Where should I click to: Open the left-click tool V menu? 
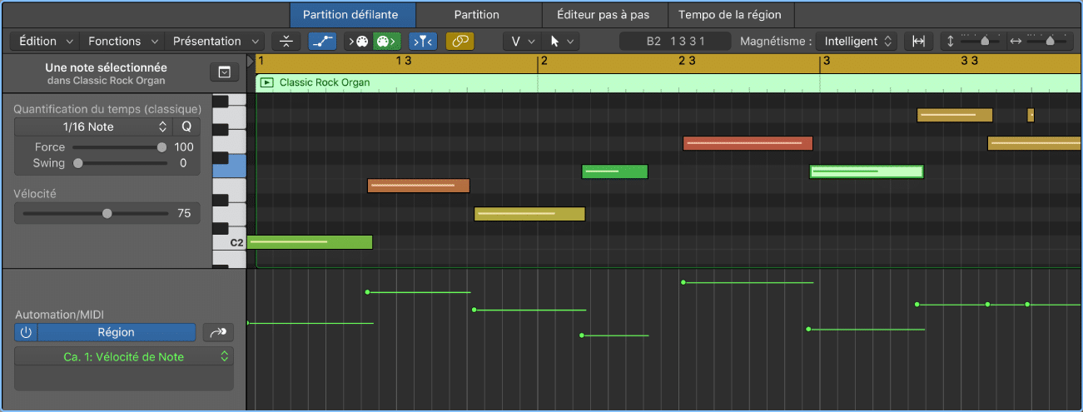[x=523, y=41]
